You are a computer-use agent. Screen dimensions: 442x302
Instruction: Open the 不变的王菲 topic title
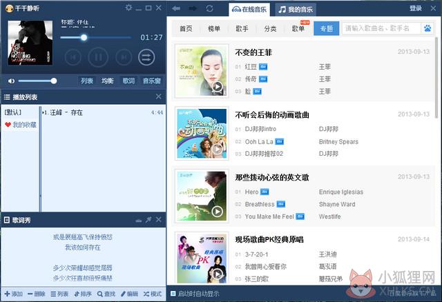click(253, 52)
